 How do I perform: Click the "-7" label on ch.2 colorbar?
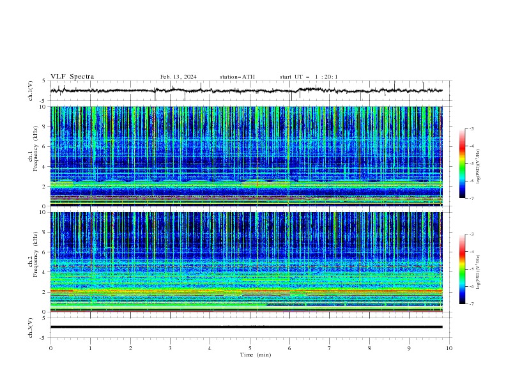click(x=471, y=303)
